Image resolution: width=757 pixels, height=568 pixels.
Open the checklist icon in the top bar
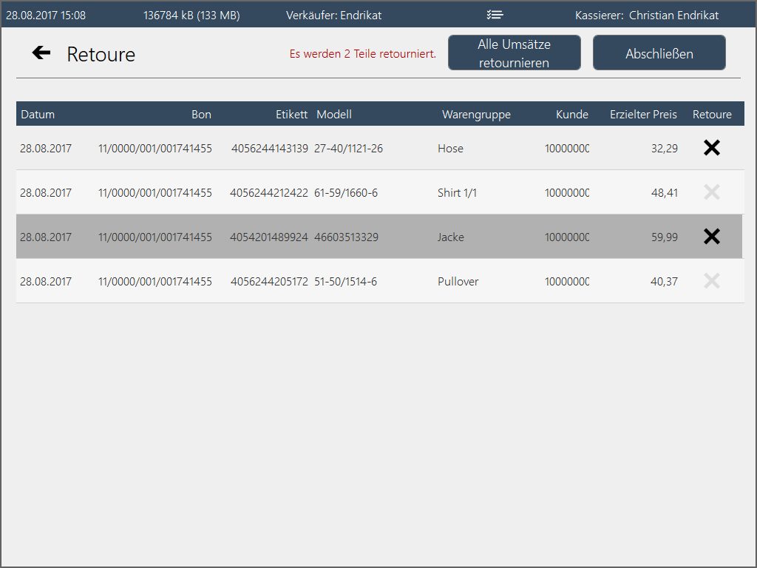[x=495, y=15]
